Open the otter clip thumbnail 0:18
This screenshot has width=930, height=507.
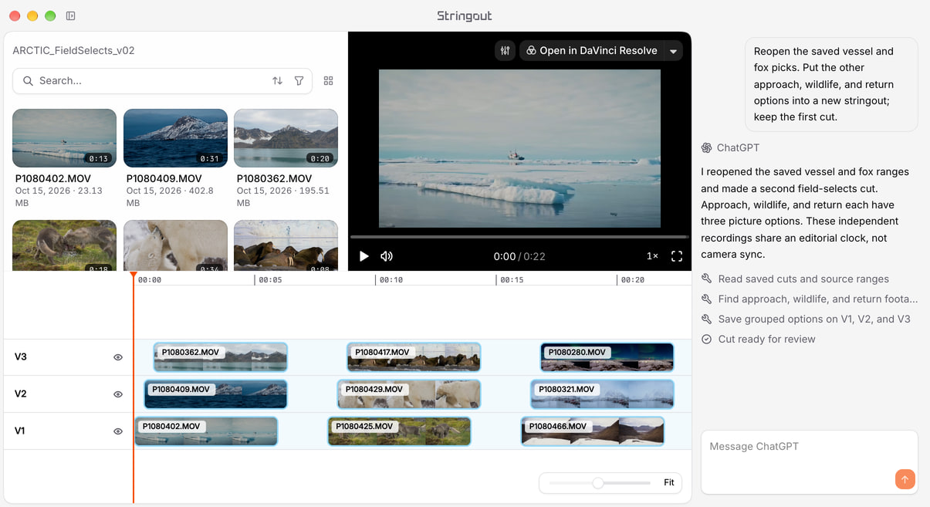[x=65, y=246]
